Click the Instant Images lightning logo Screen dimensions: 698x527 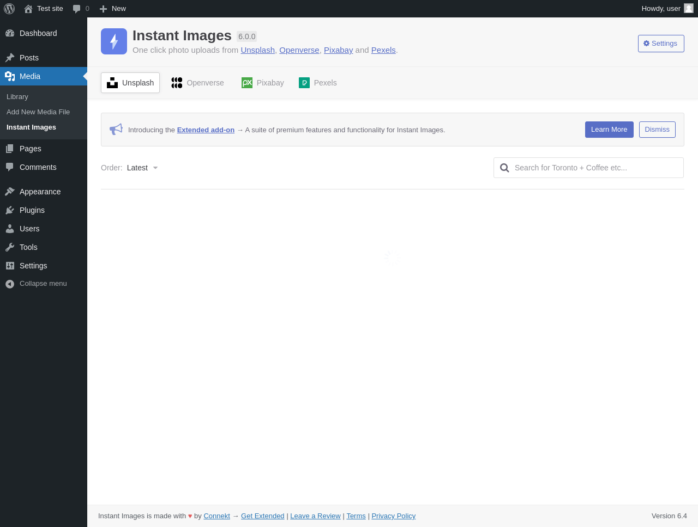(114, 41)
